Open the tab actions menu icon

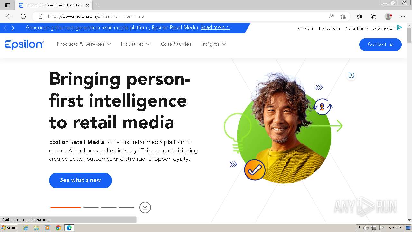(x=8, y=5)
